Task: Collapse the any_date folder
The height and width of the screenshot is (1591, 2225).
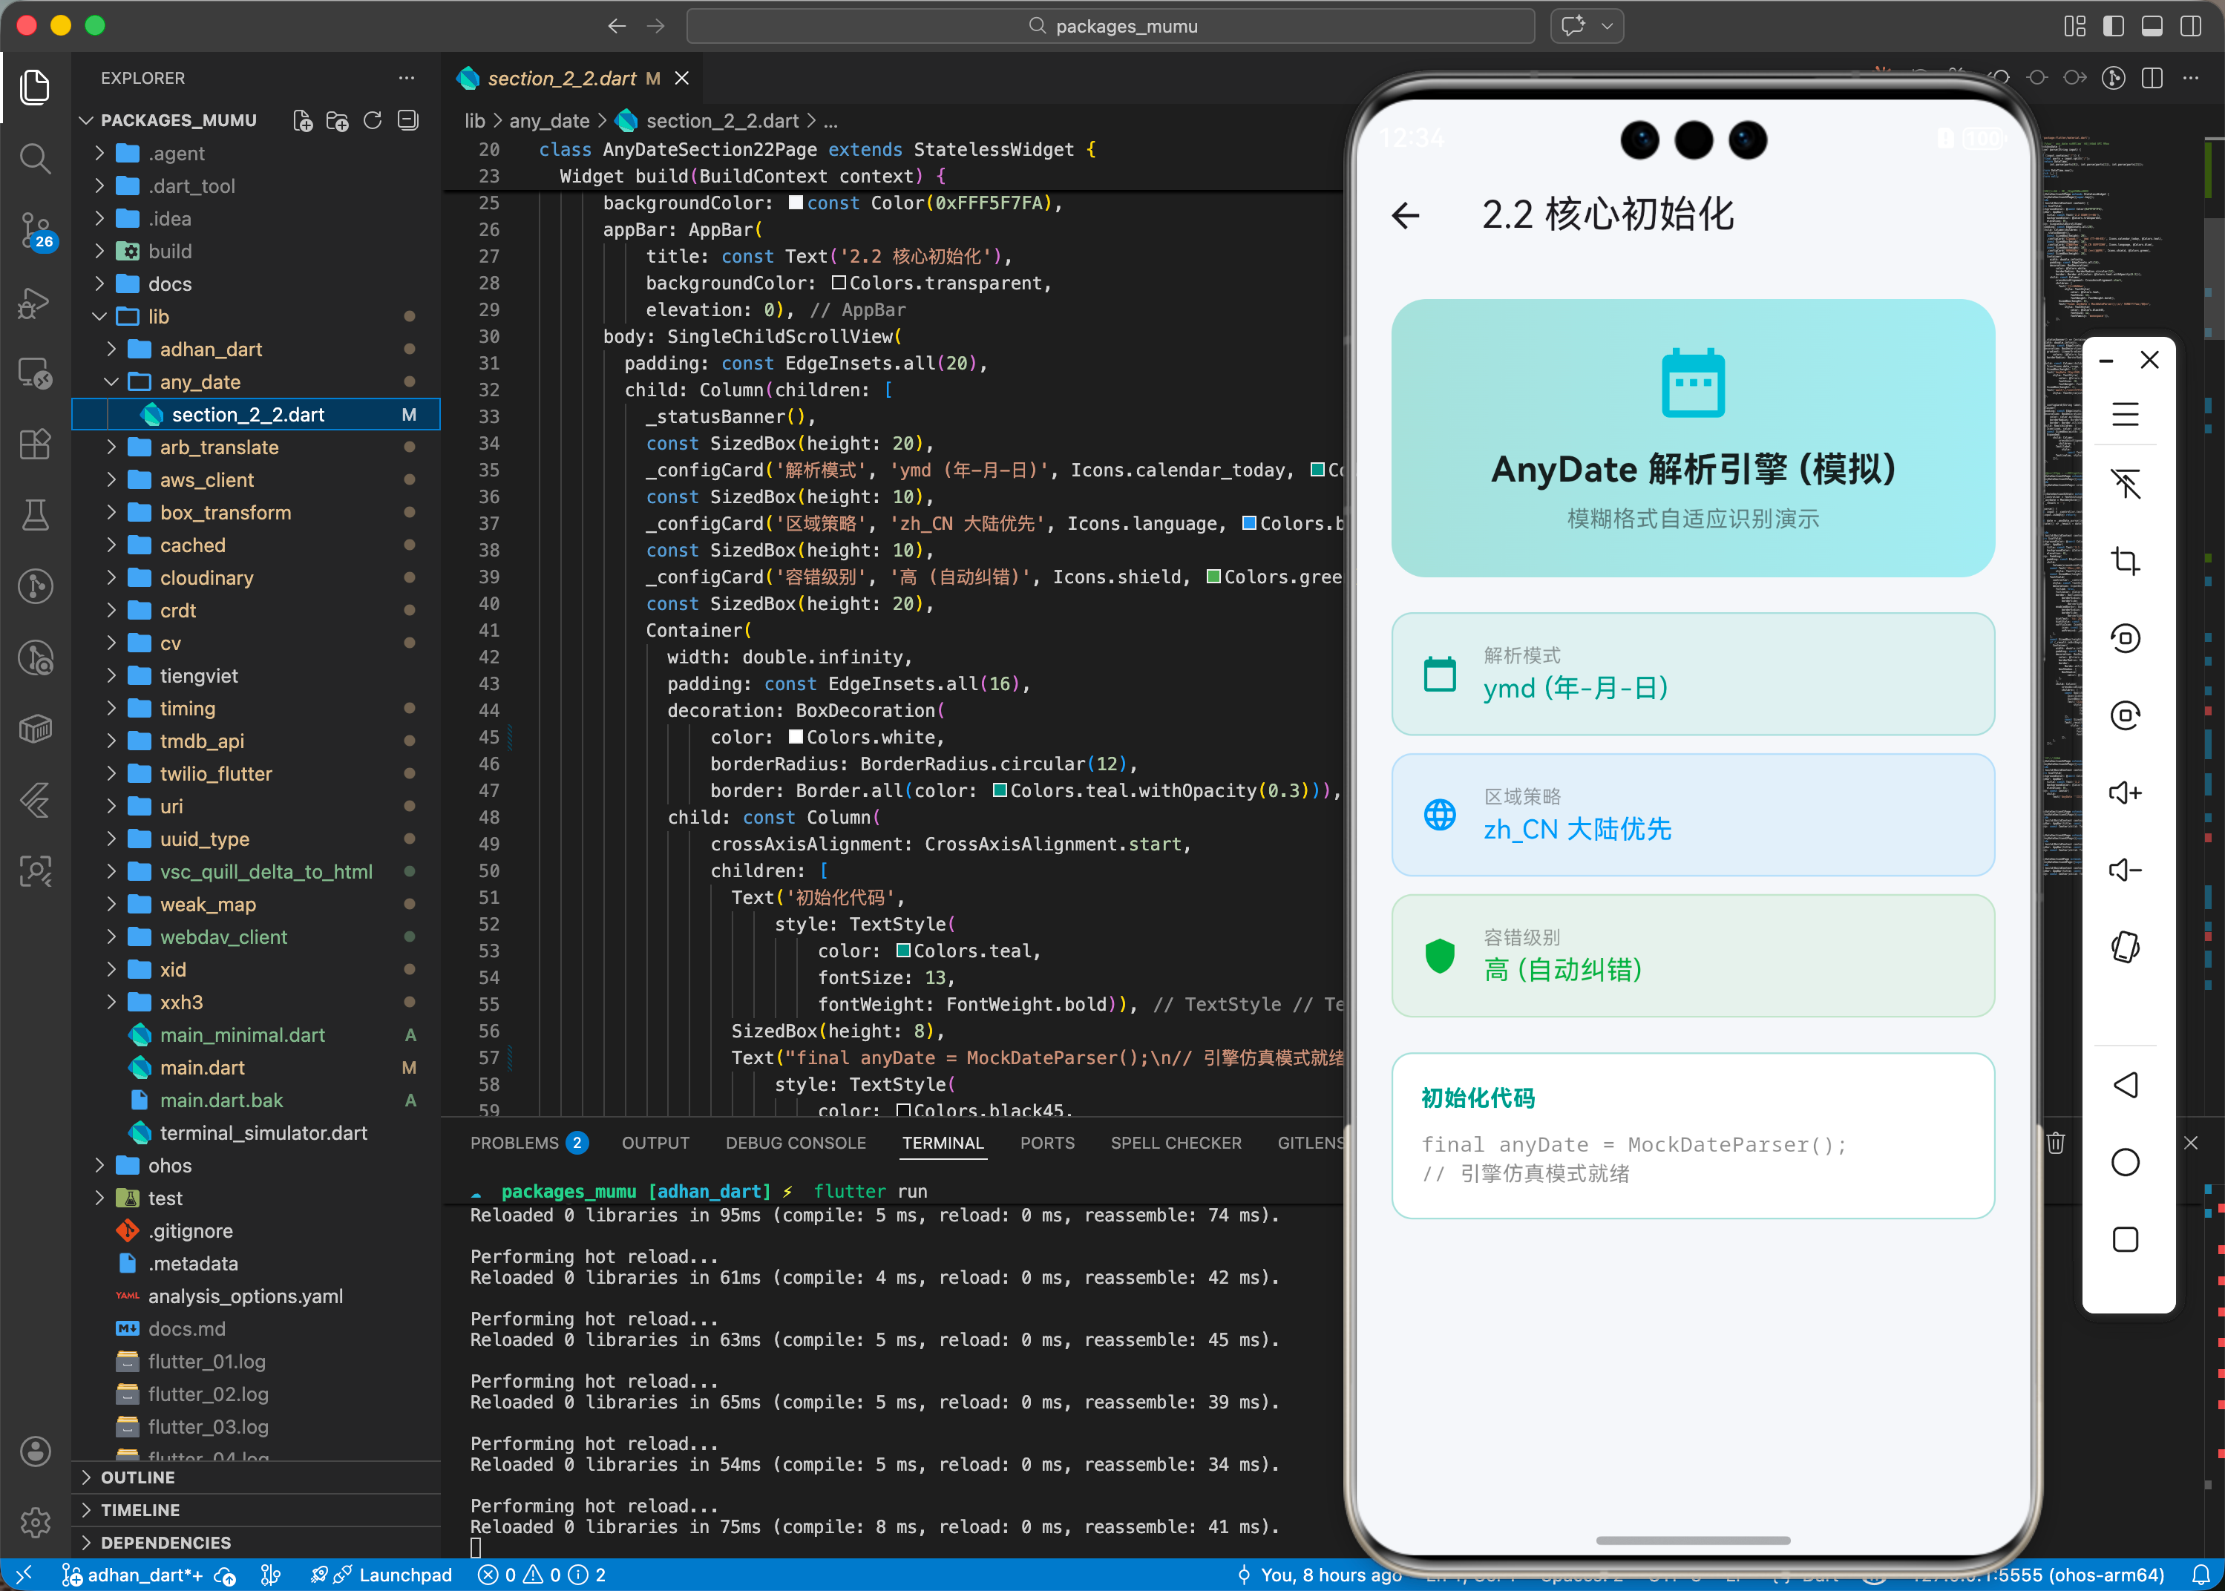Action: coord(111,382)
